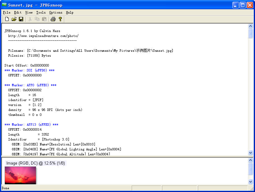The height and width of the screenshot is (192, 255).
Task: Click the 8BIM Resolution entry line
Action: coord(53,144)
